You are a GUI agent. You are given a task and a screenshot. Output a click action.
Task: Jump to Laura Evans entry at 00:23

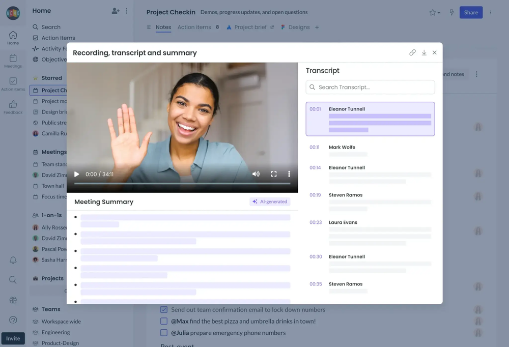tap(370, 233)
